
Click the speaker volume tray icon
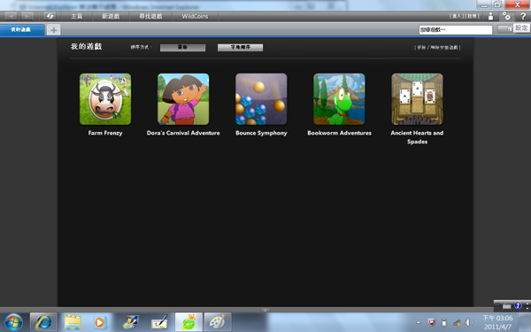click(469, 322)
